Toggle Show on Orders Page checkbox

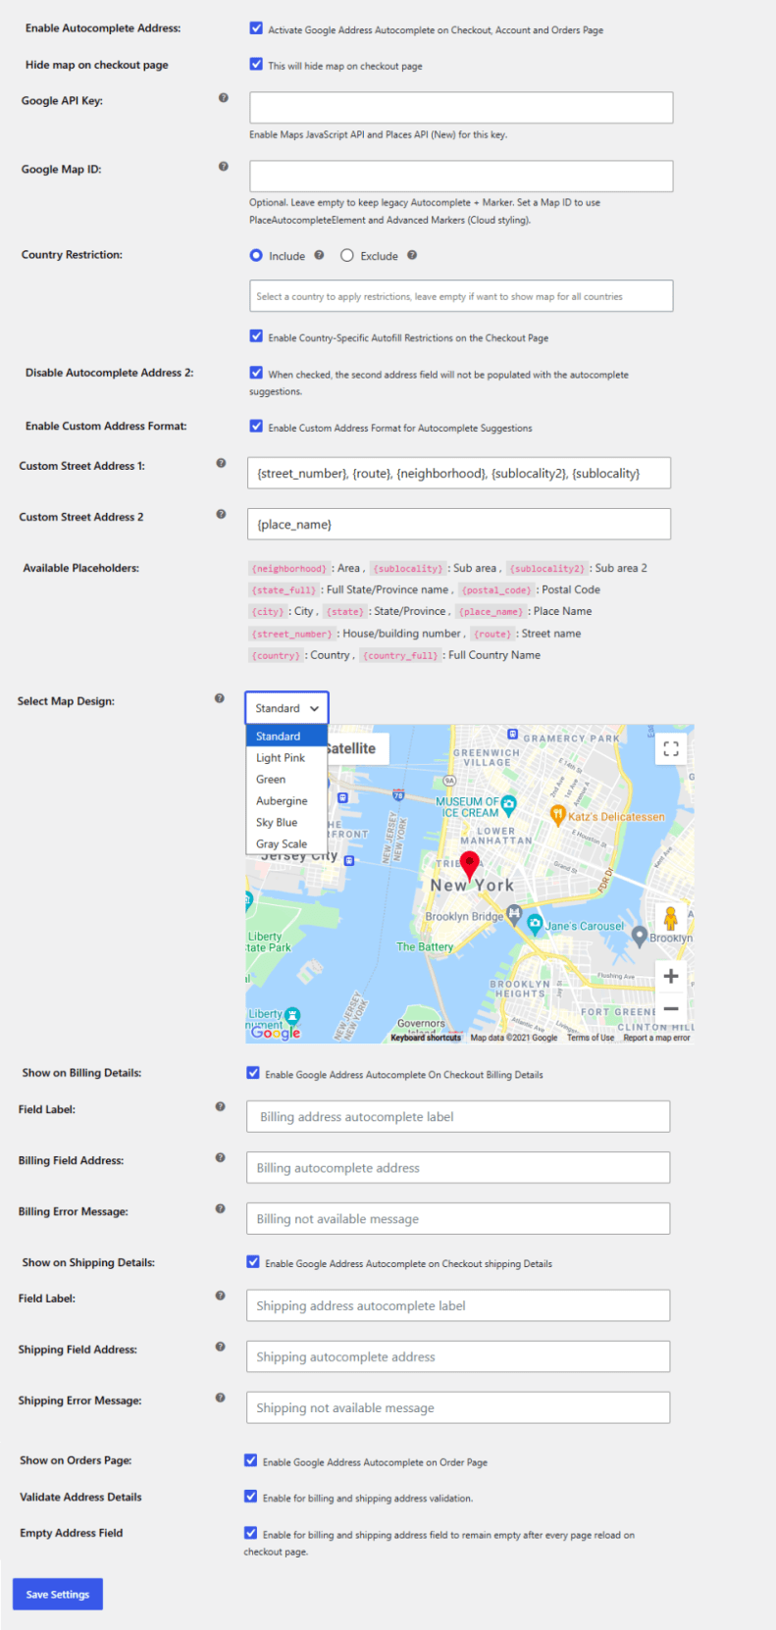point(251,1460)
